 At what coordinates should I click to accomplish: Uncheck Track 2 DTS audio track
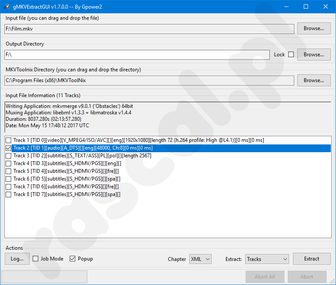pyautogui.click(x=9, y=148)
